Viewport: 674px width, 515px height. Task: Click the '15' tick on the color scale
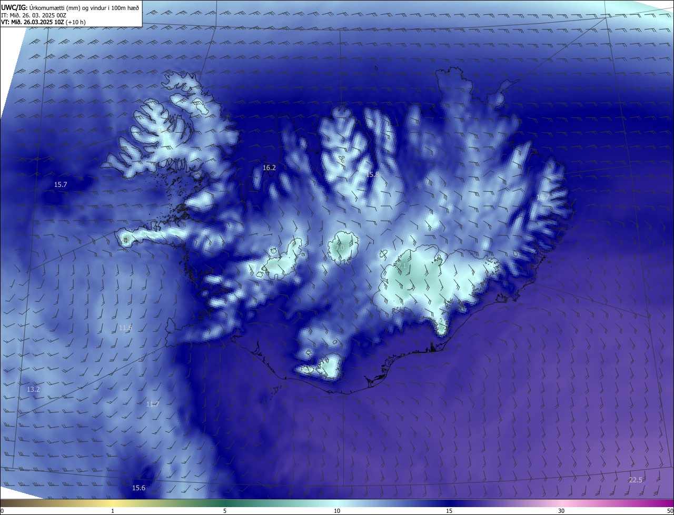point(449,511)
